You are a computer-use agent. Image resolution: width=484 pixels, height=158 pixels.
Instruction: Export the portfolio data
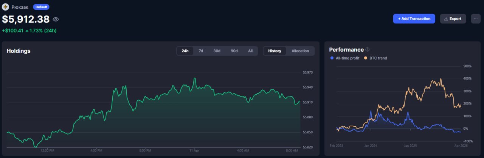[453, 18]
